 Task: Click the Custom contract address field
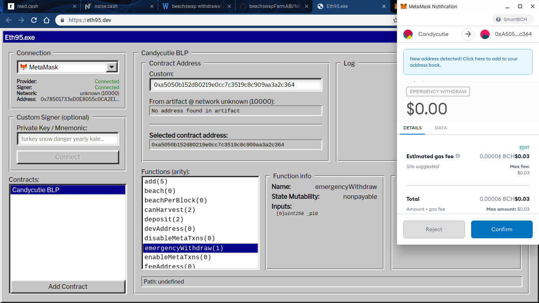236,85
